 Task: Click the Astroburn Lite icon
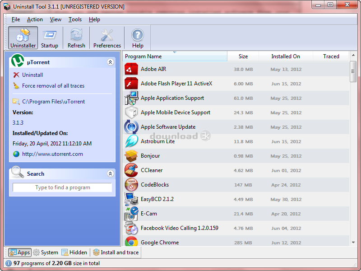[x=131, y=141]
